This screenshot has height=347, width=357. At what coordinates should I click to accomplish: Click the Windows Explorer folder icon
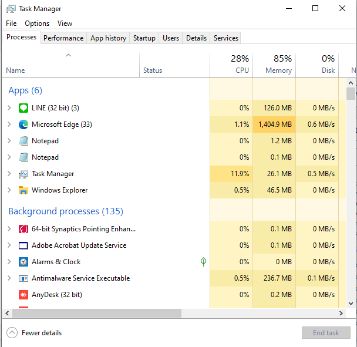pos(23,190)
